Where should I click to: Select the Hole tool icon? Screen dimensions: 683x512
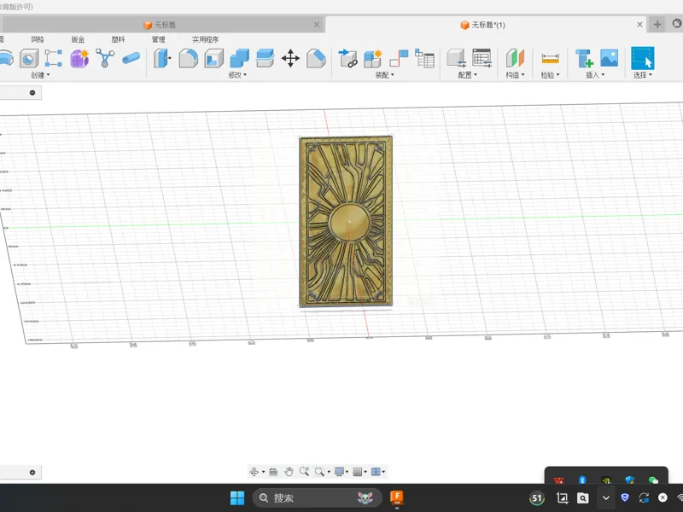click(x=29, y=58)
